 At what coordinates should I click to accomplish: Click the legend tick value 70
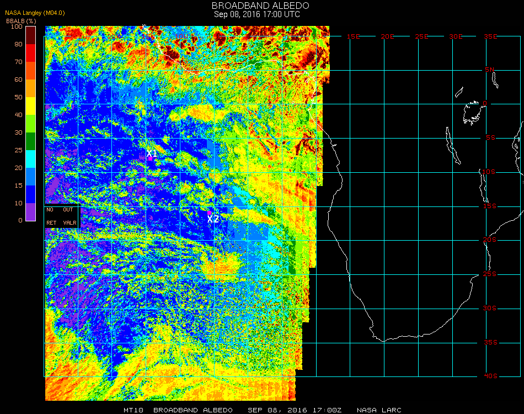click(x=18, y=62)
